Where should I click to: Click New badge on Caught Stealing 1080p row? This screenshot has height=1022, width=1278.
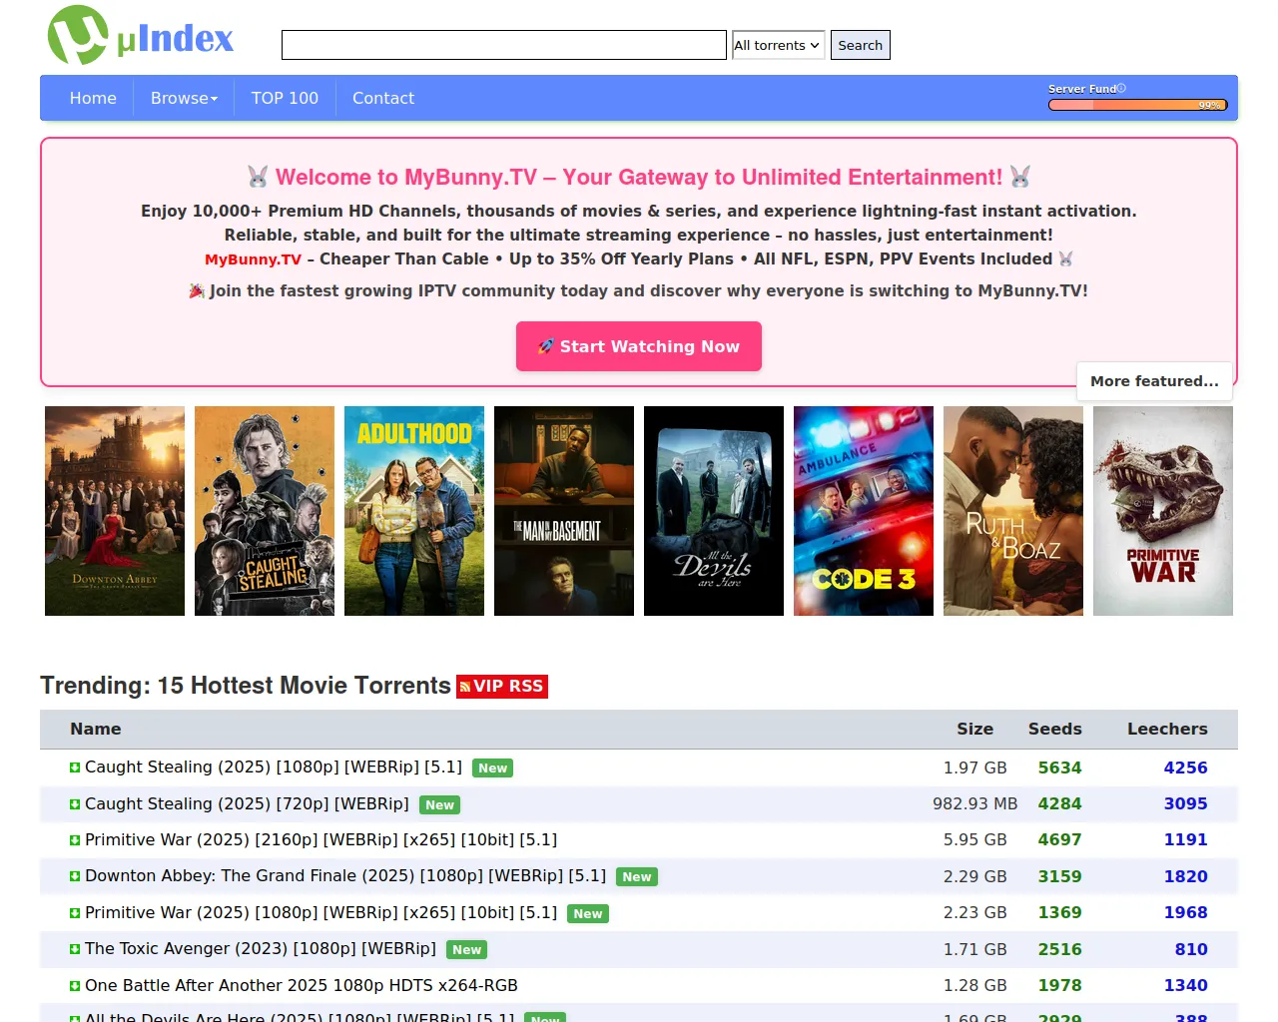493,768
